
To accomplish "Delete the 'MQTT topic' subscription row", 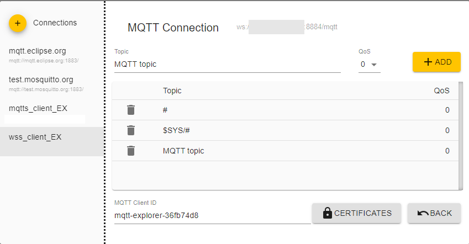I will [131, 151].
